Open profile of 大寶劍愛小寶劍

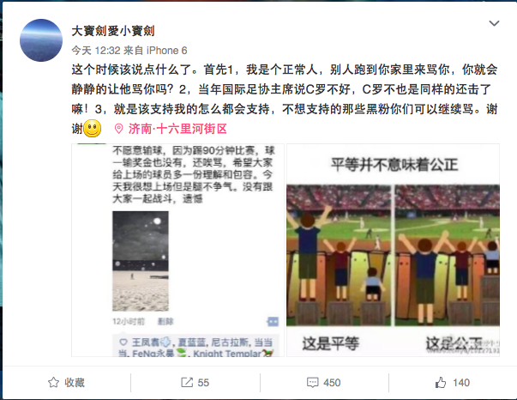point(113,31)
